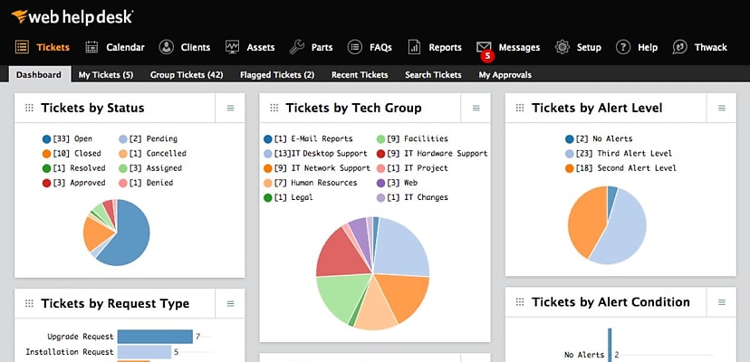Go to the Recent Tickets tab
The width and height of the screenshot is (750, 362).
[360, 74]
